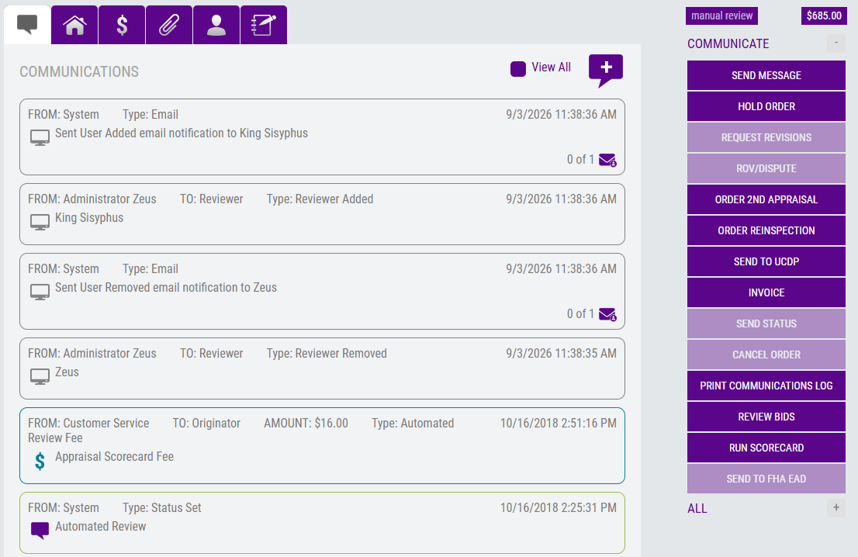Open the dollar sign fees tab
858x557 pixels.
[122, 25]
